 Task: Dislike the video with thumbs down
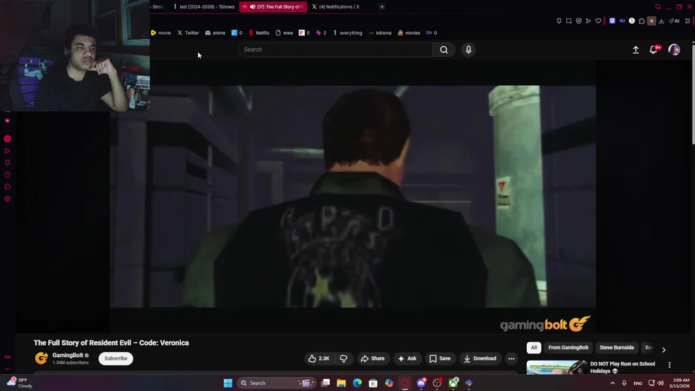pos(344,358)
